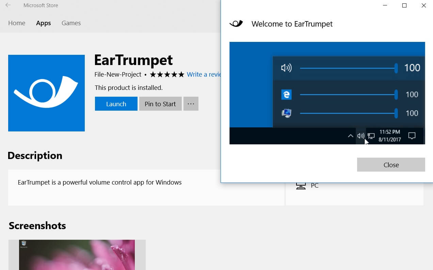Open the more options ellipsis button

pyautogui.click(x=191, y=104)
